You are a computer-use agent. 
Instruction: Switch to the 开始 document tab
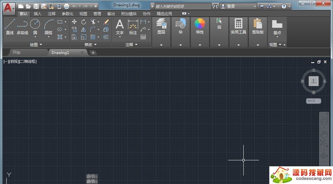16,52
